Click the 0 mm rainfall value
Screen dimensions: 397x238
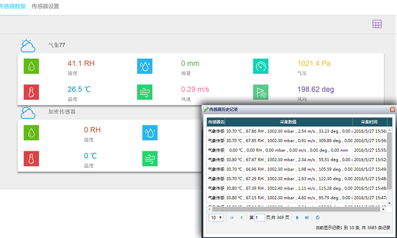click(190, 64)
